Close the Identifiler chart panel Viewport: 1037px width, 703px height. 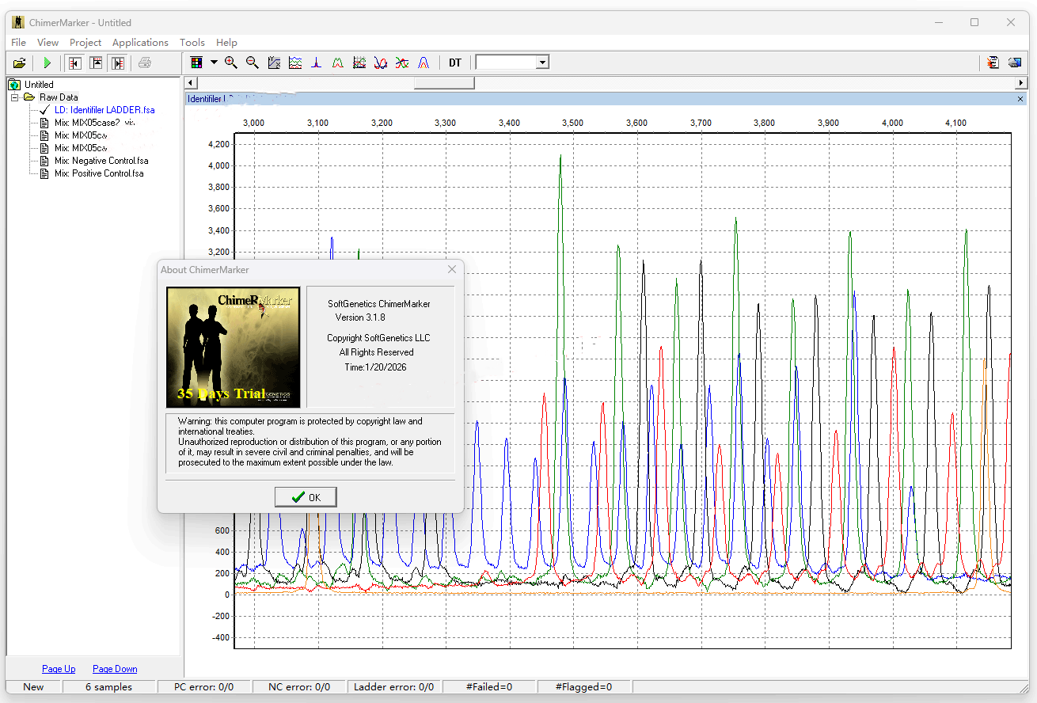click(1020, 99)
